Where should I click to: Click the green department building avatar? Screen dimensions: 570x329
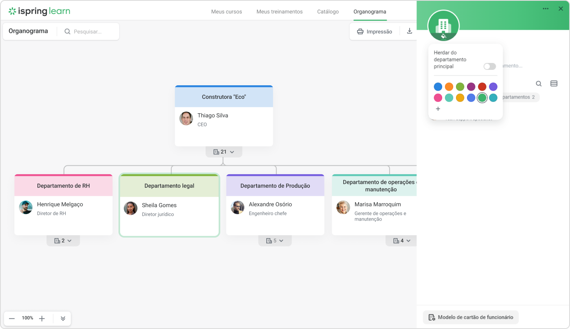click(x=443, y=25)
